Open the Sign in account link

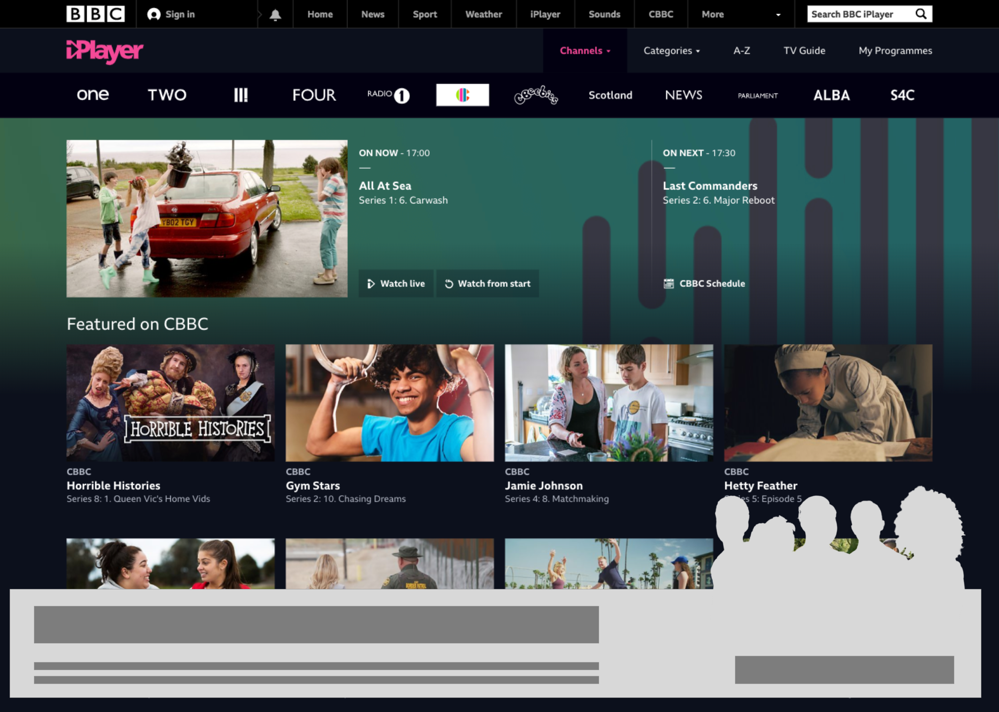(x=171, y=14)
